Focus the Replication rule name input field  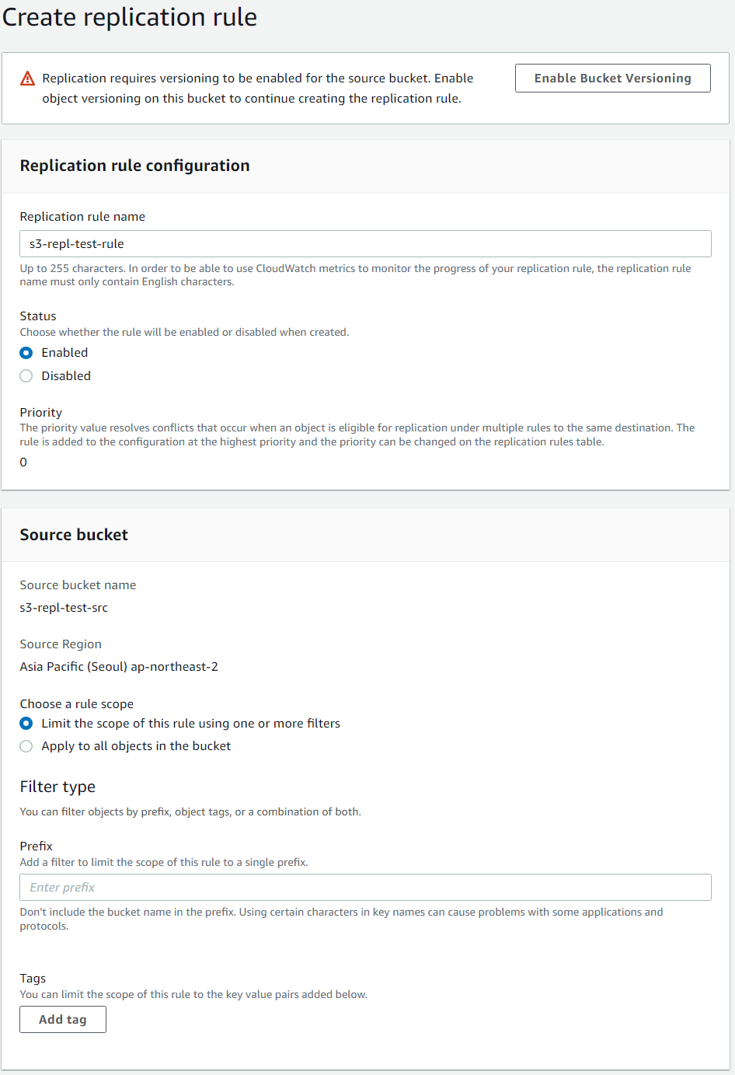(x=365, y=243)
